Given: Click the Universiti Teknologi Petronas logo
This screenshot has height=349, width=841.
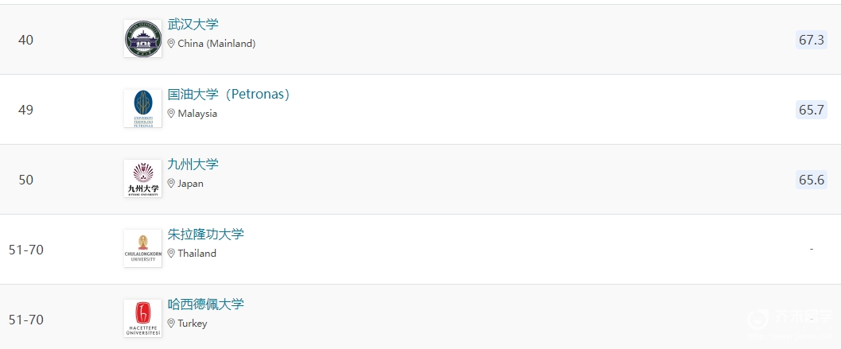Looking at the screenshot, I should (142, 109).
